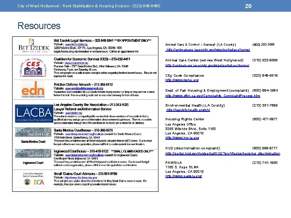The image size is (291, 218).
Task: Open Small Claims Court Advisors website link
Action: pos(81,178)
